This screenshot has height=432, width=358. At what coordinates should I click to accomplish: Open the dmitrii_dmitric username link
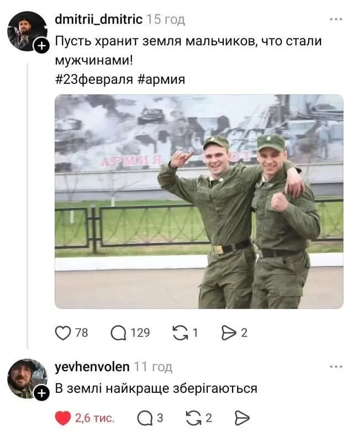click(99, 19)
